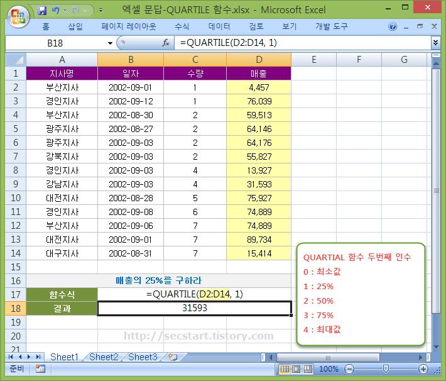Click the Excel Help question mark icon

(x=393, y=27)
